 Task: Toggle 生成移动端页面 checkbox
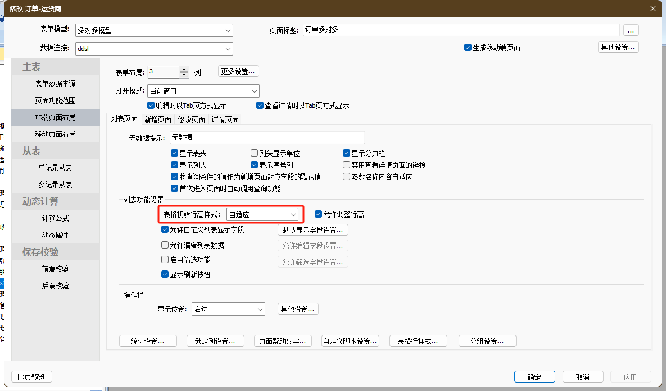point(468,48)
